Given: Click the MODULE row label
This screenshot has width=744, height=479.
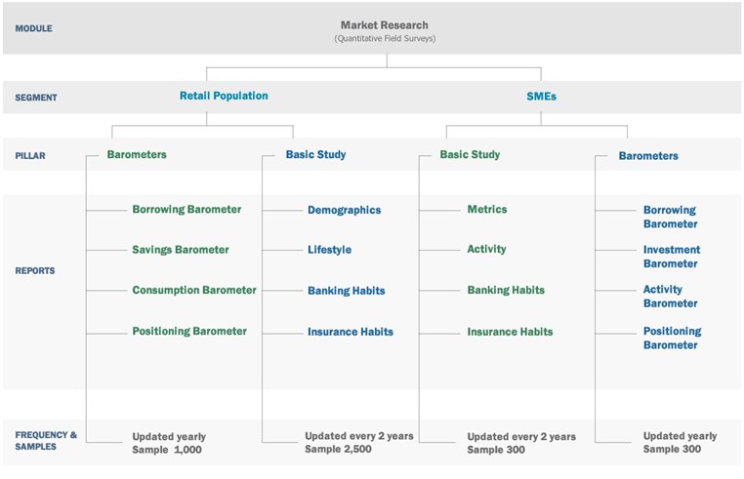Looking at the screenshot, I should pos(34,28).
